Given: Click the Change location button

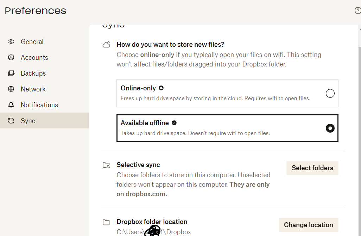Looking at the screenshot, I should (x=308, y=225).
